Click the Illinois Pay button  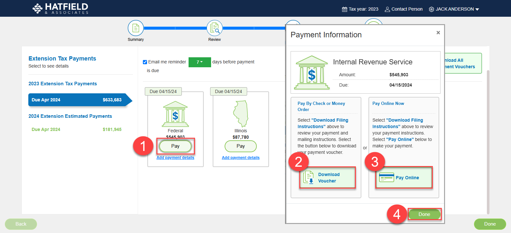[x=241, y=146]
